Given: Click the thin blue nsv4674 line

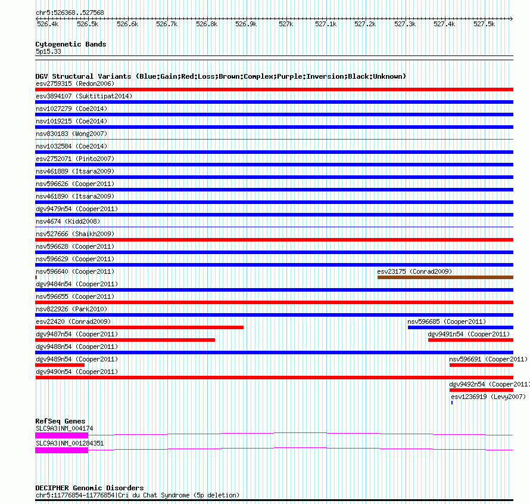Looking at the screenshot, I should [x=274, y=227].
